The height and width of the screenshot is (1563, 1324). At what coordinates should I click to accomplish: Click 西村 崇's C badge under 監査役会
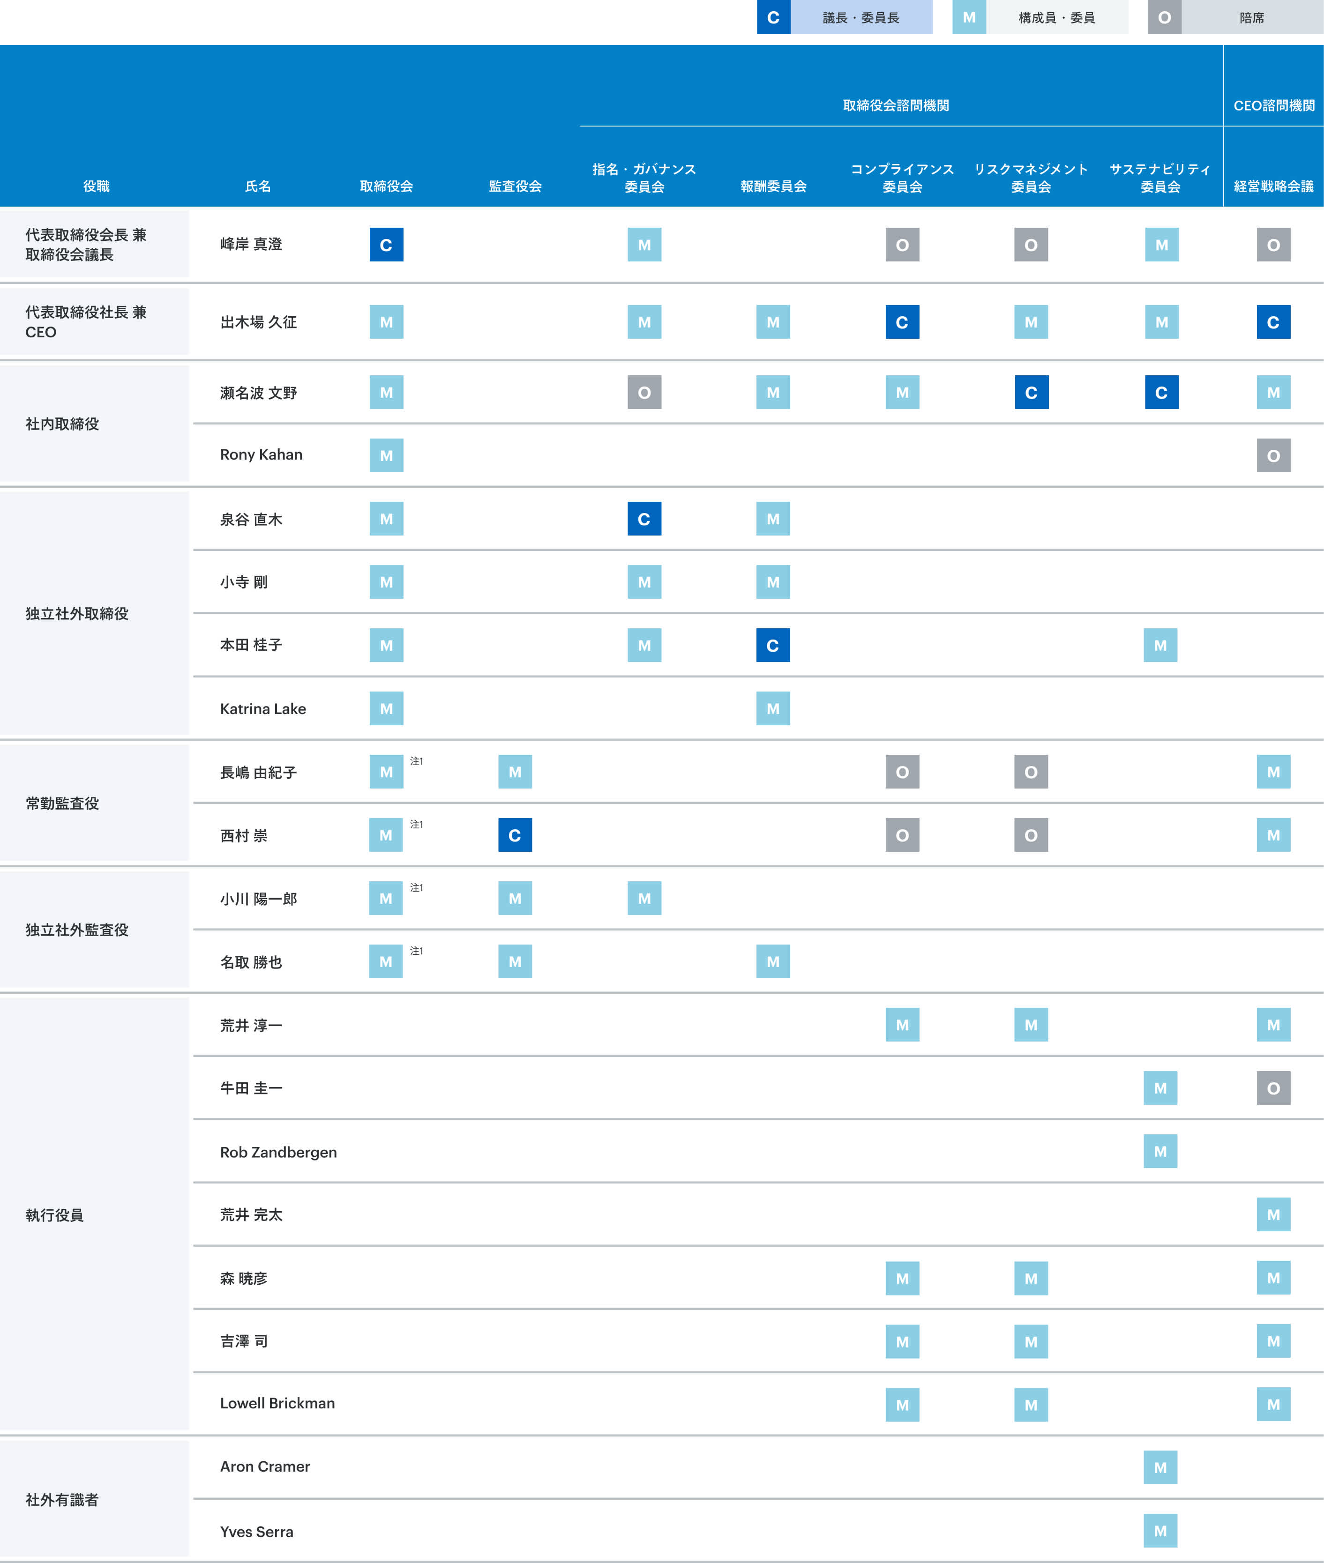point(515,835)
